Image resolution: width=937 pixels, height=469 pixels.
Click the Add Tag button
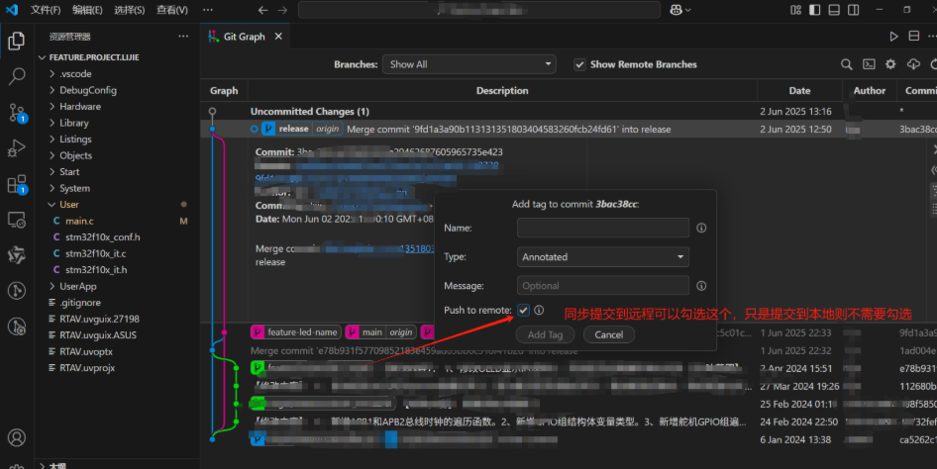coord(545,334)
